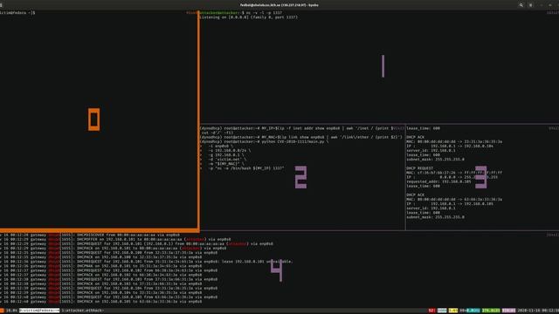Select the highlighted victim@fedora window in status bar

(39, 311)
